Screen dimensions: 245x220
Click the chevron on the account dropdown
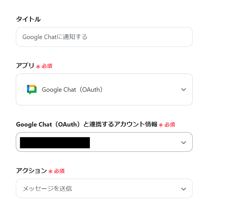[184, 142]
